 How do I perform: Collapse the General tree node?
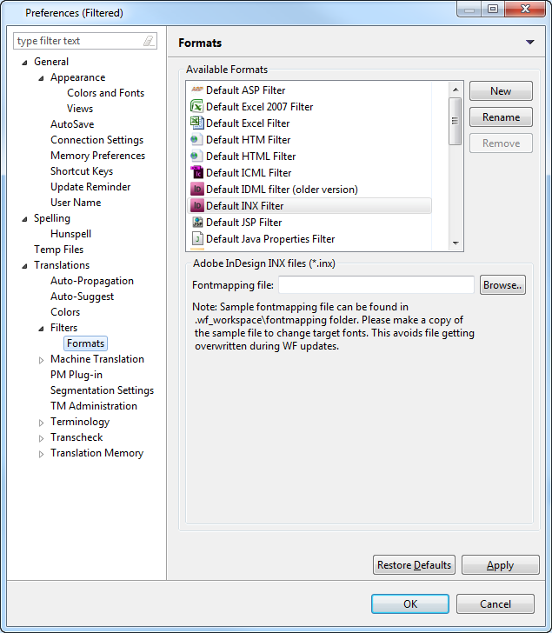tap(24, 62)
